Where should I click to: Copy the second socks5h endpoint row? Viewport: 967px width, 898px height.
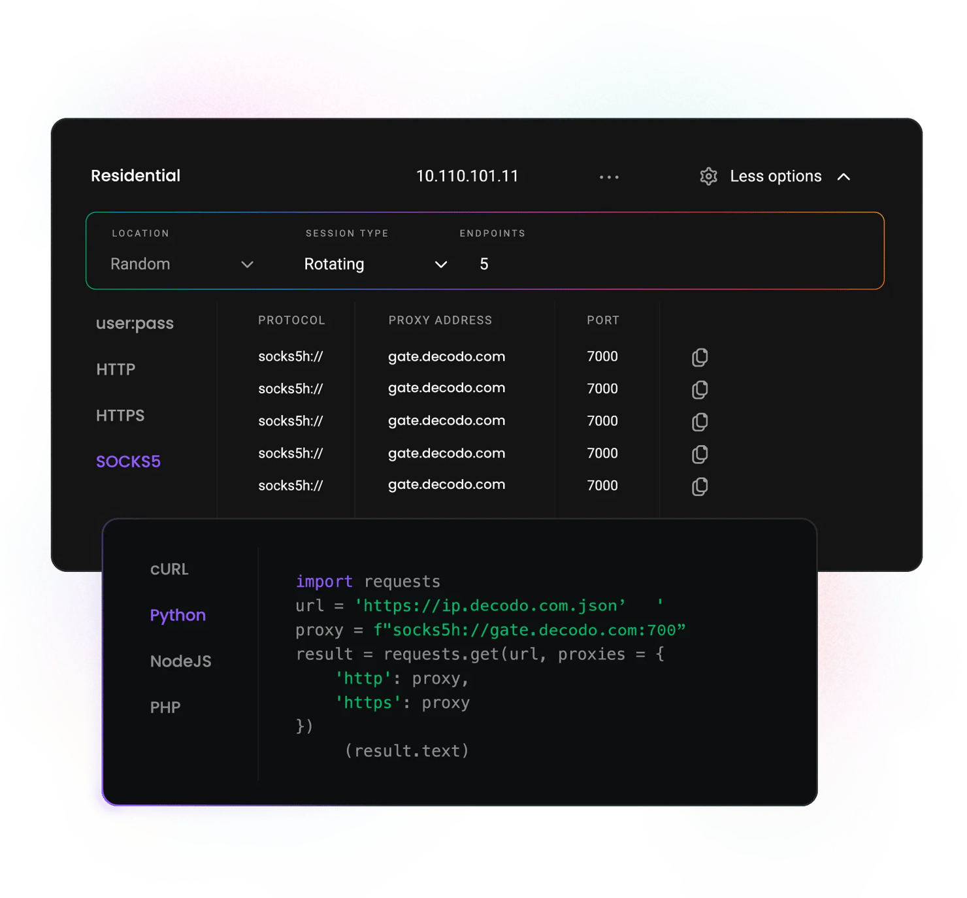700,390
